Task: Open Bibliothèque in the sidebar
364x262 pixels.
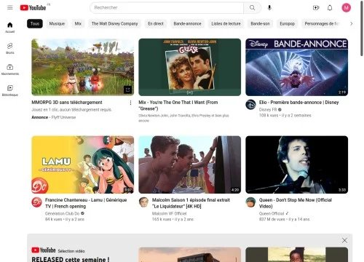Action: [10, 90]
